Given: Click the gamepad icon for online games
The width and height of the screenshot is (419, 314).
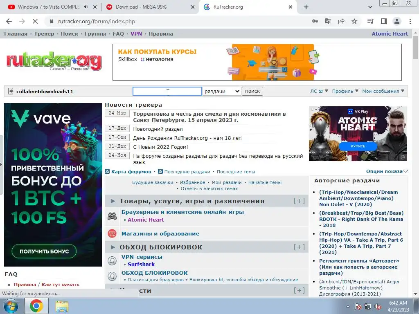Looking at the screenshot, I should click(112, 216).
